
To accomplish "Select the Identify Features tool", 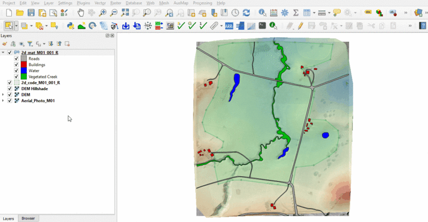I will point(262,12).
